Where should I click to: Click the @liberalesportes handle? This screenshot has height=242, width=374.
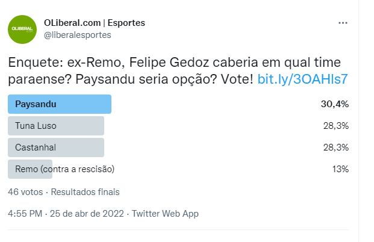tap(77, 35)
